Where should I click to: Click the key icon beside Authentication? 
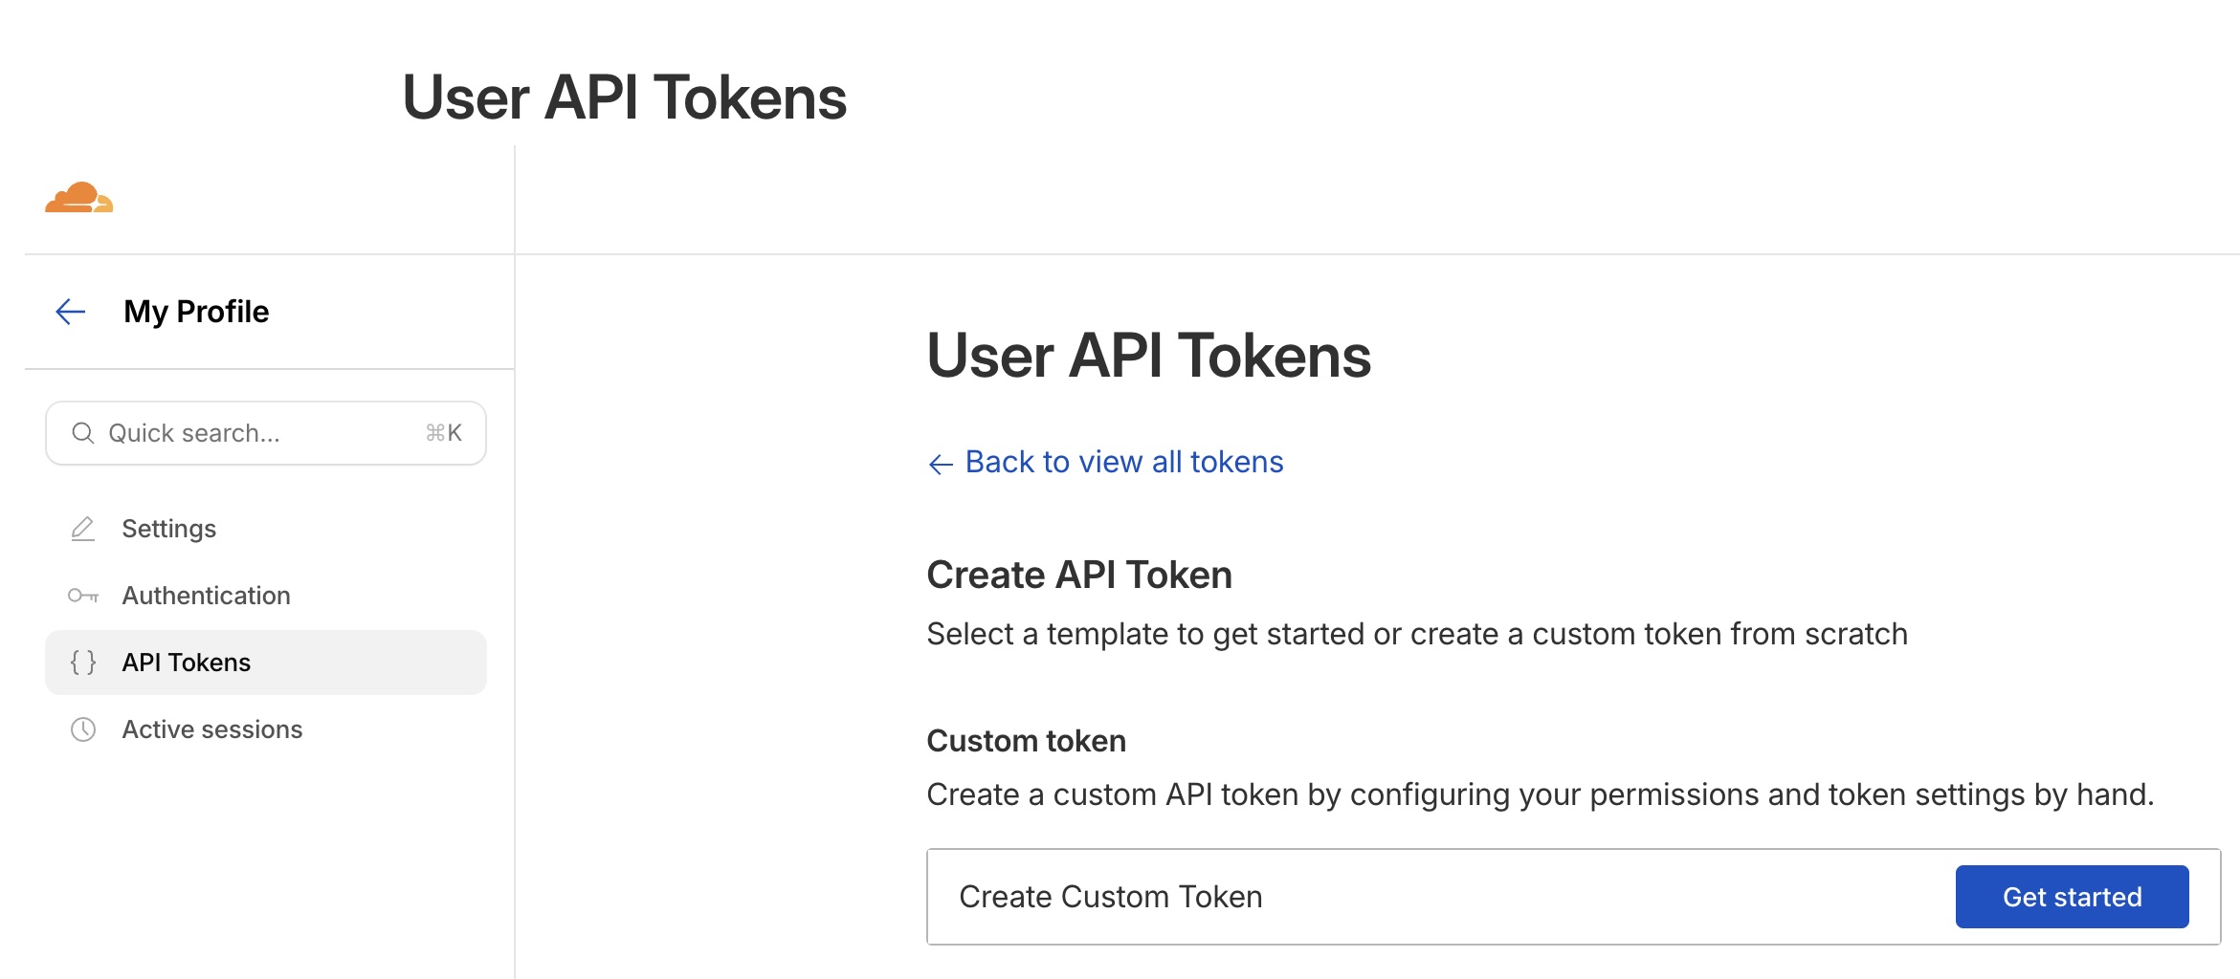click(83, 596)
